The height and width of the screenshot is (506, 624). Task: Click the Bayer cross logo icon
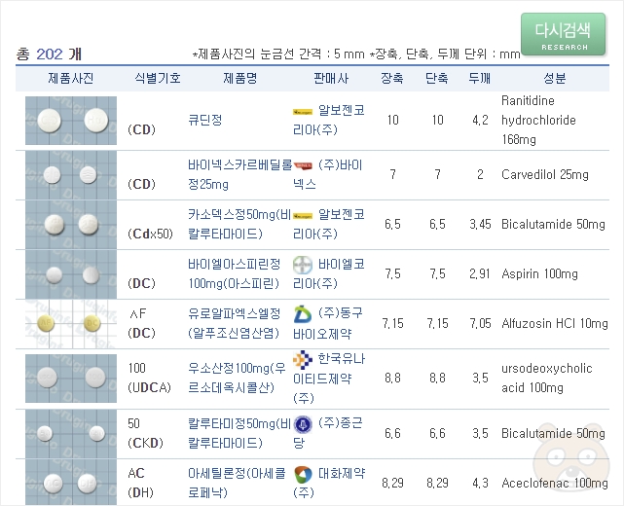click(303, 265)
